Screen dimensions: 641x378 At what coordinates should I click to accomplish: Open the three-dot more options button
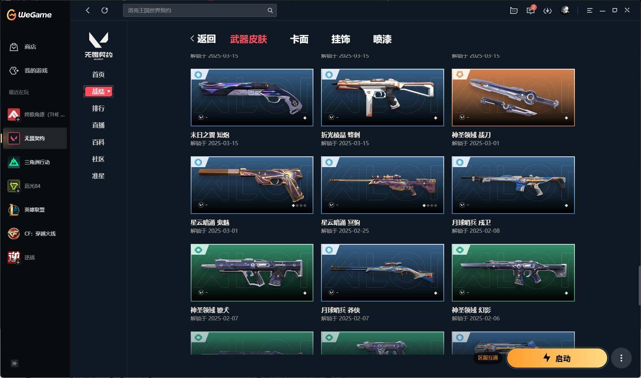click(621, 358)
